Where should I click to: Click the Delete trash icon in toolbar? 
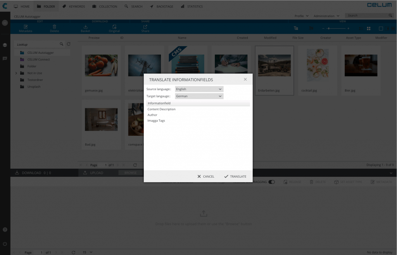(x=54, y=27)
